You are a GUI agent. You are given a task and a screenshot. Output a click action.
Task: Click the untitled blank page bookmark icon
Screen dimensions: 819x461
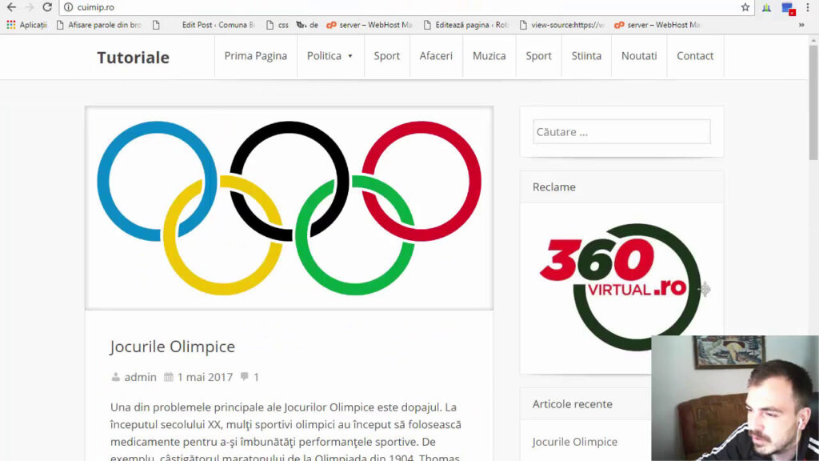156,25
